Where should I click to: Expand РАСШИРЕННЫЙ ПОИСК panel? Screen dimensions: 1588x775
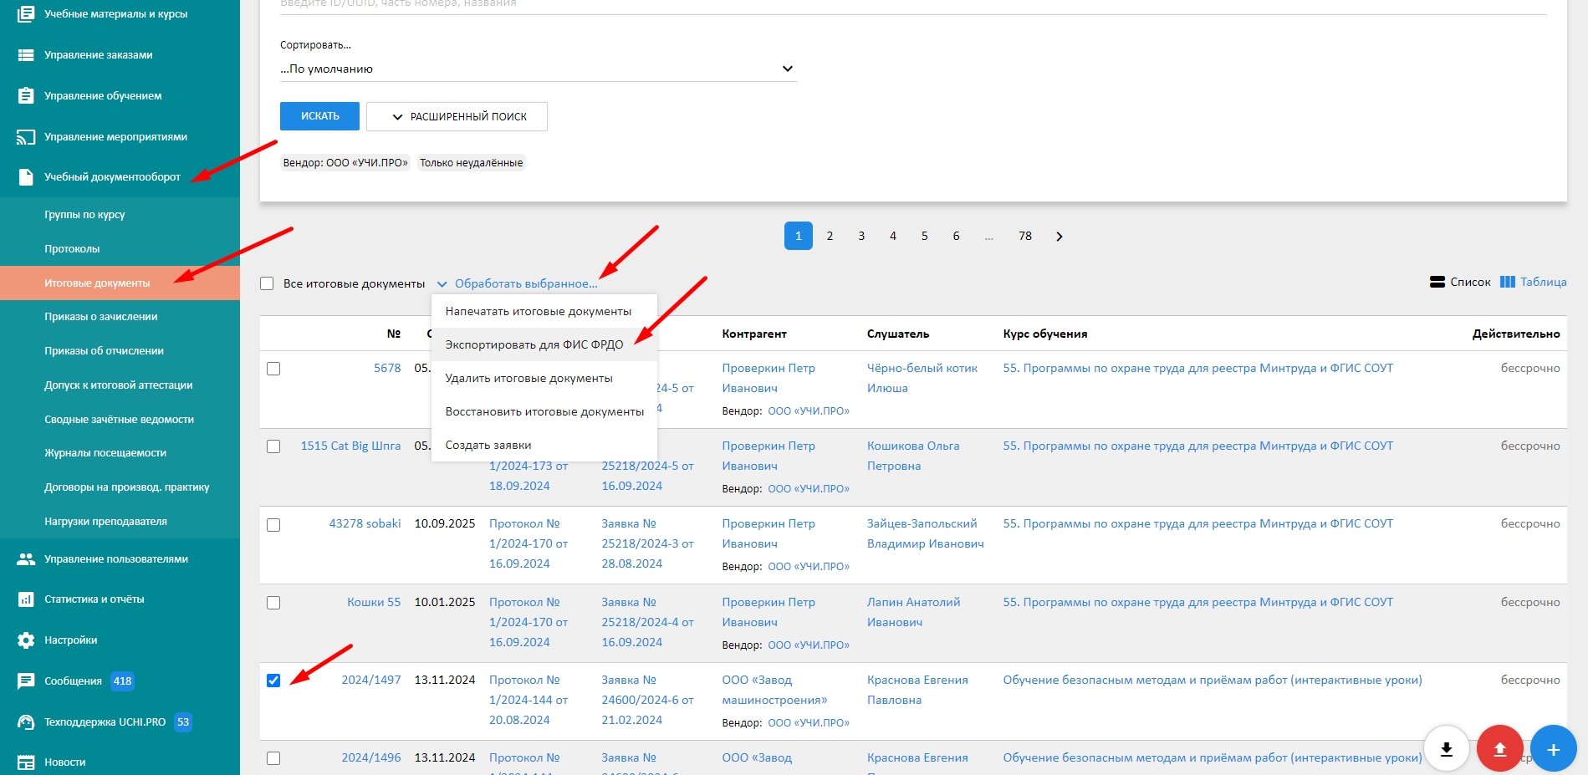coord(457,117)
